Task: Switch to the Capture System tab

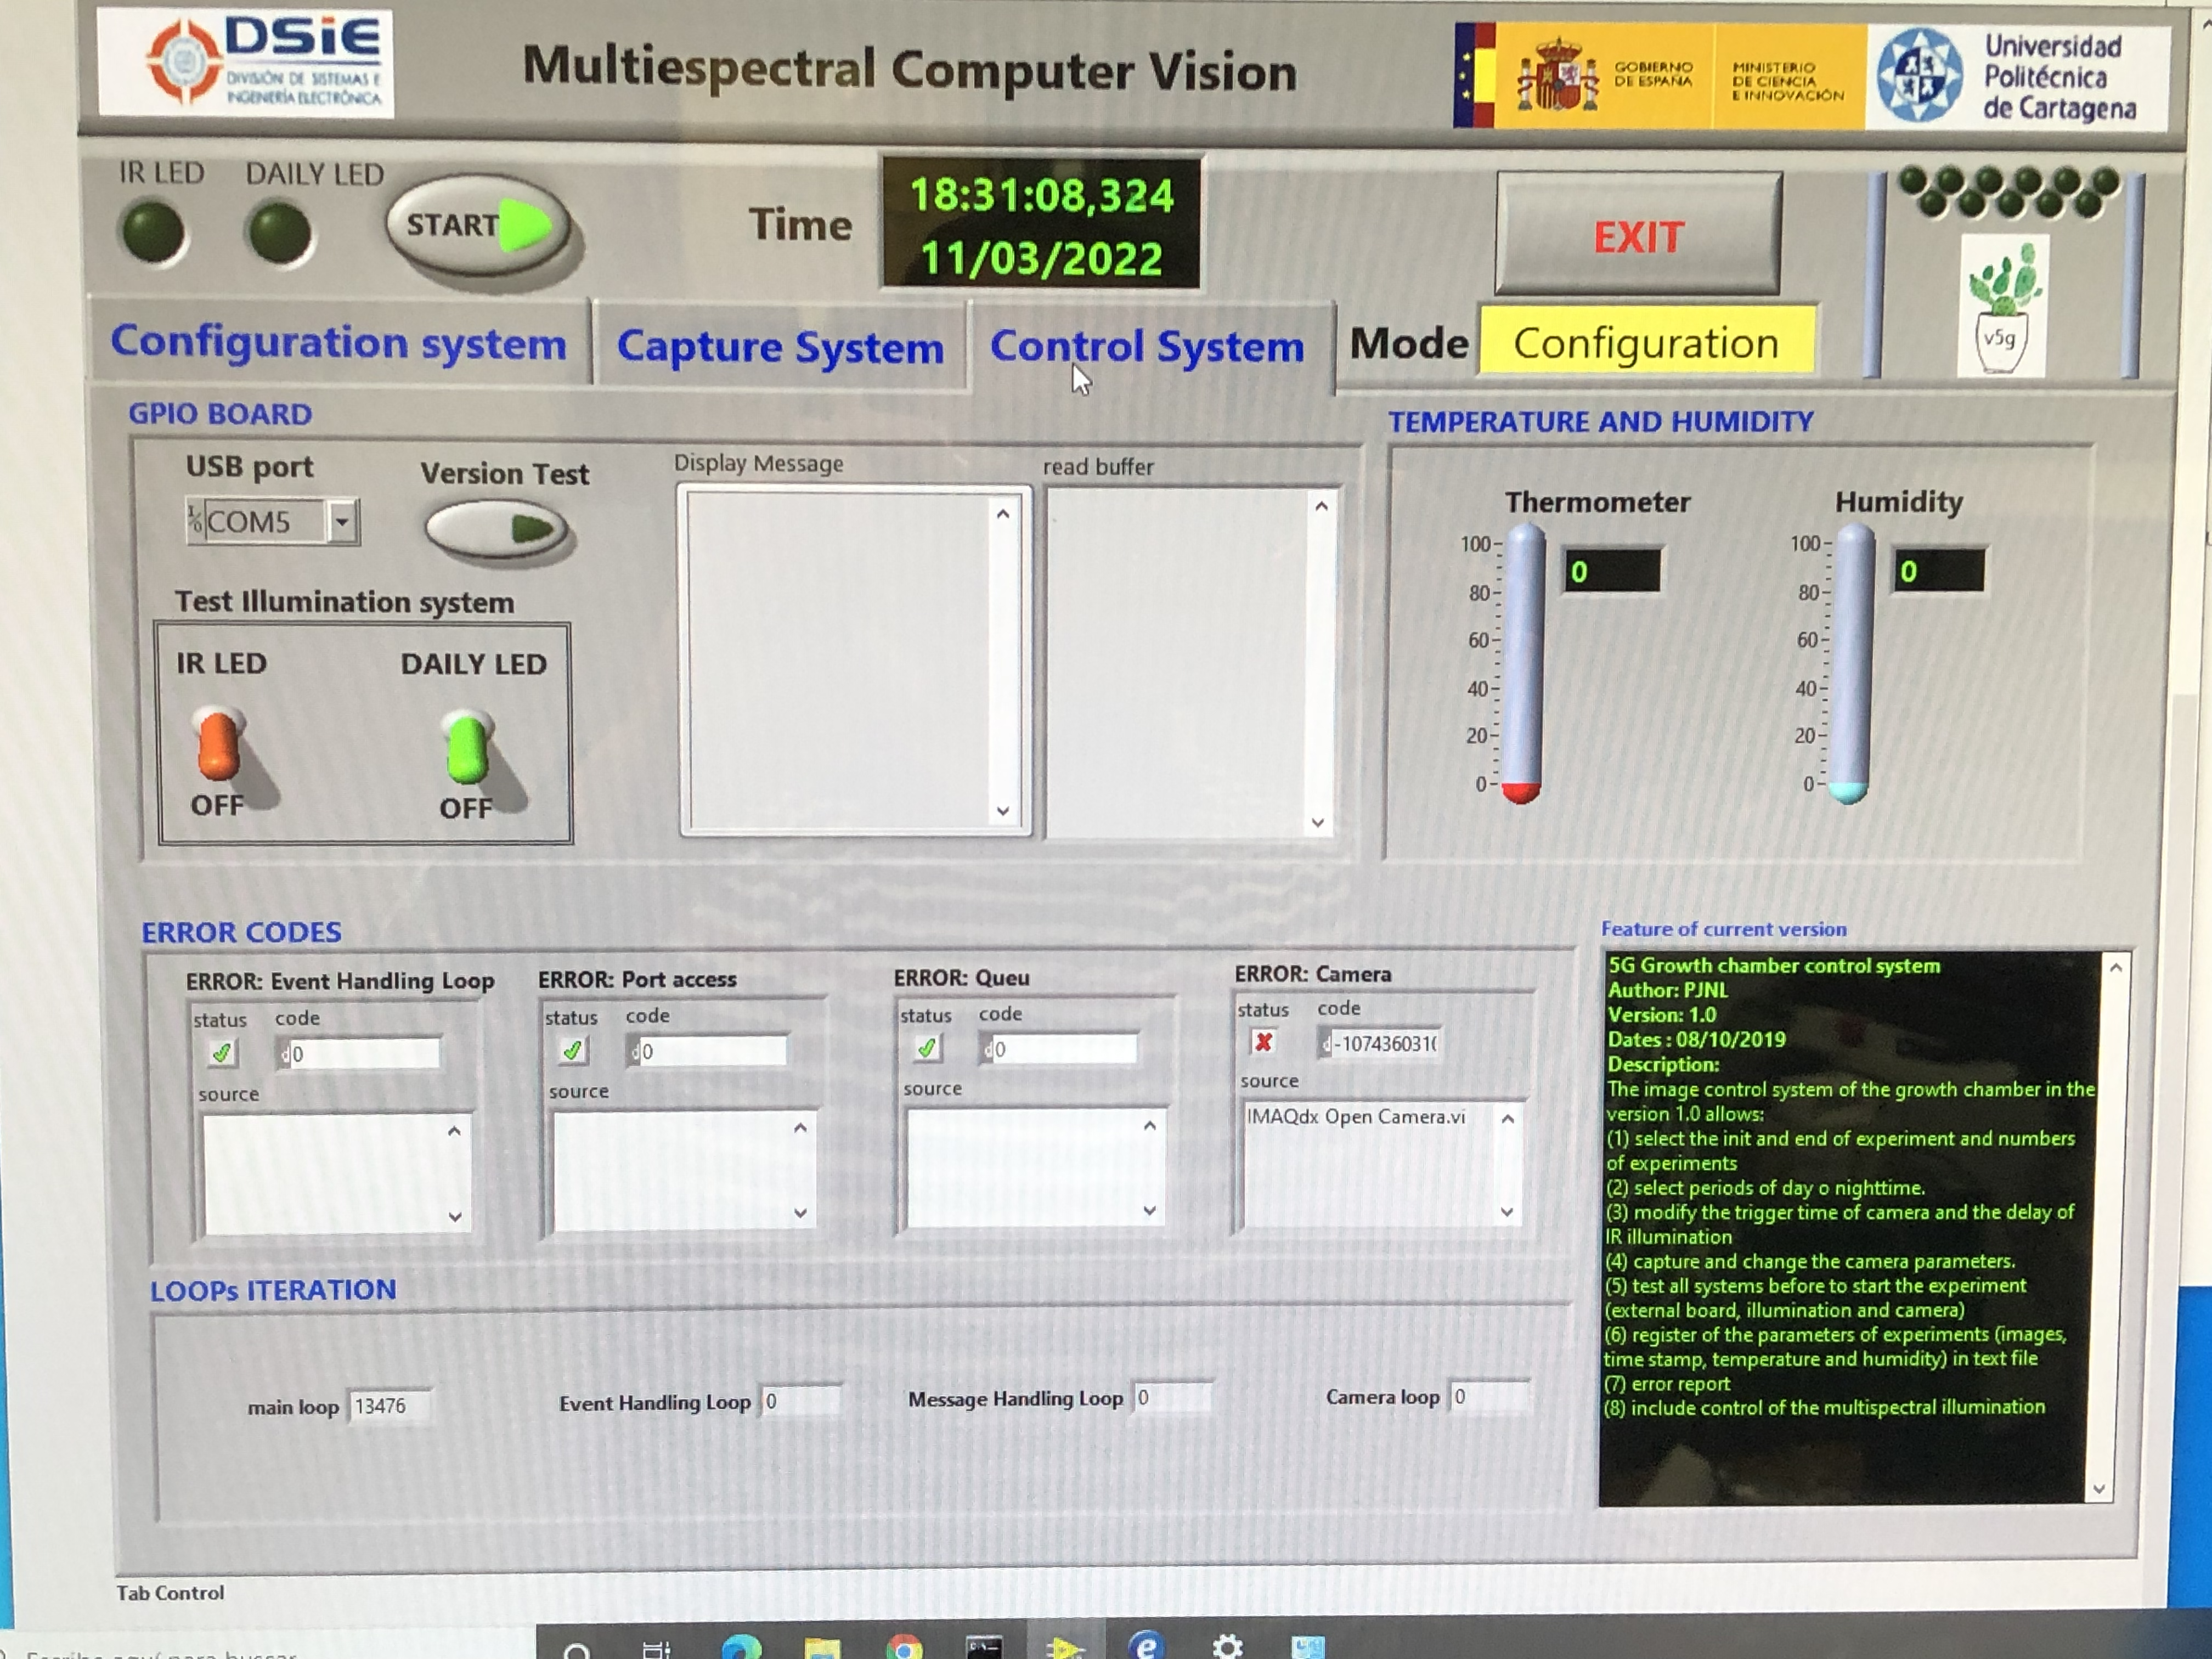Action: 779,347
